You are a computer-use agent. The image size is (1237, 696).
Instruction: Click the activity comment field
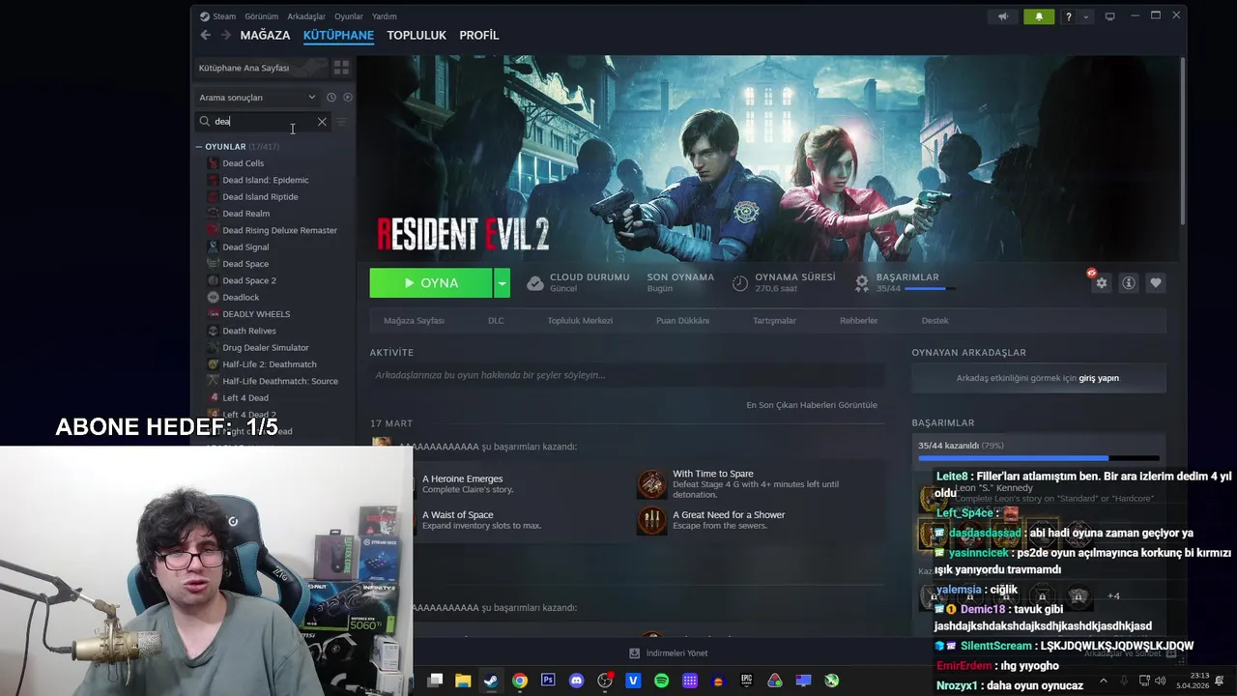pos(626,375)
